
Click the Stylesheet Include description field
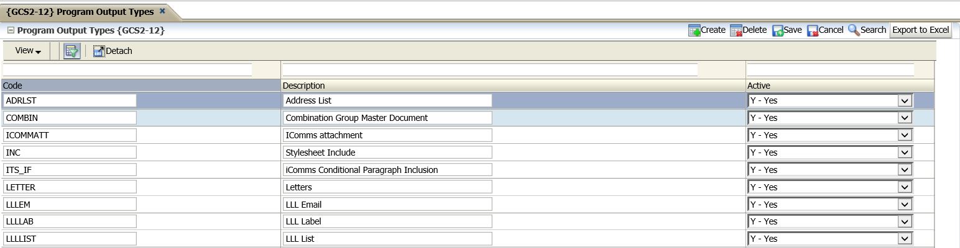click(x=387, y=153)
